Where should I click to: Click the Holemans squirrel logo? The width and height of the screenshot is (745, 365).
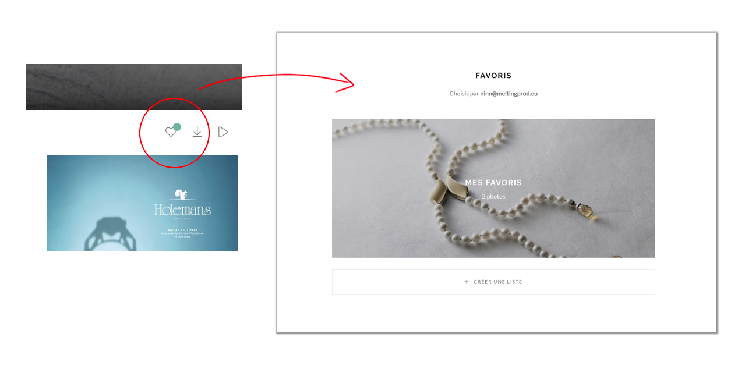coord(182,195)
